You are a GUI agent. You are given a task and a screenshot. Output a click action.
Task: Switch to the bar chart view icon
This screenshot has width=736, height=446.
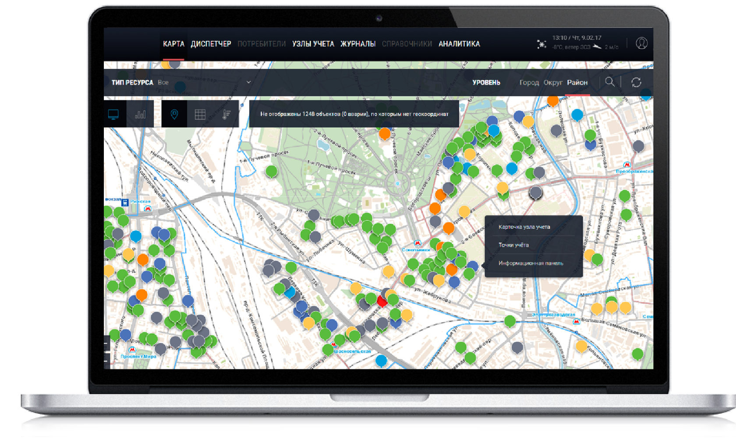pos(141,114)
